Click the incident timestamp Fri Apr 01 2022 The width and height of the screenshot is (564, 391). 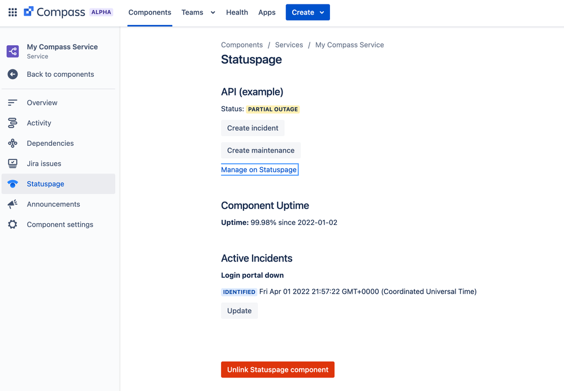(368, 292)
